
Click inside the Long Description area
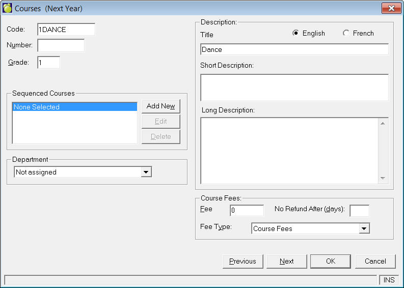tap(289, 151)
